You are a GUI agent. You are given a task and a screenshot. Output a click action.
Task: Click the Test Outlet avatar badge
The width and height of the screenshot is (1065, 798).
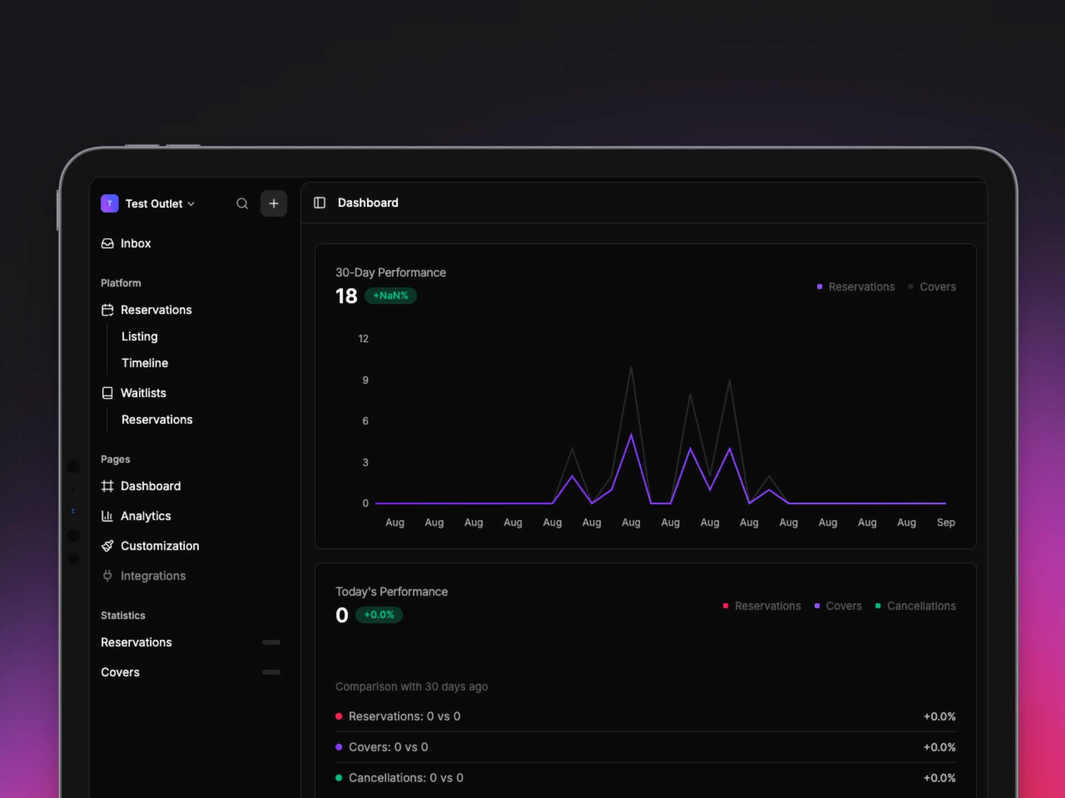pyautogui.click(x=110, y=203)
